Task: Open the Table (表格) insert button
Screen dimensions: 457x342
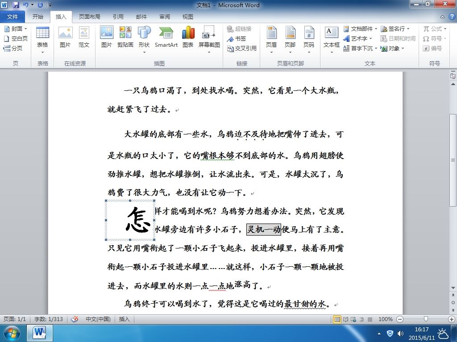Action: [42, 40]
